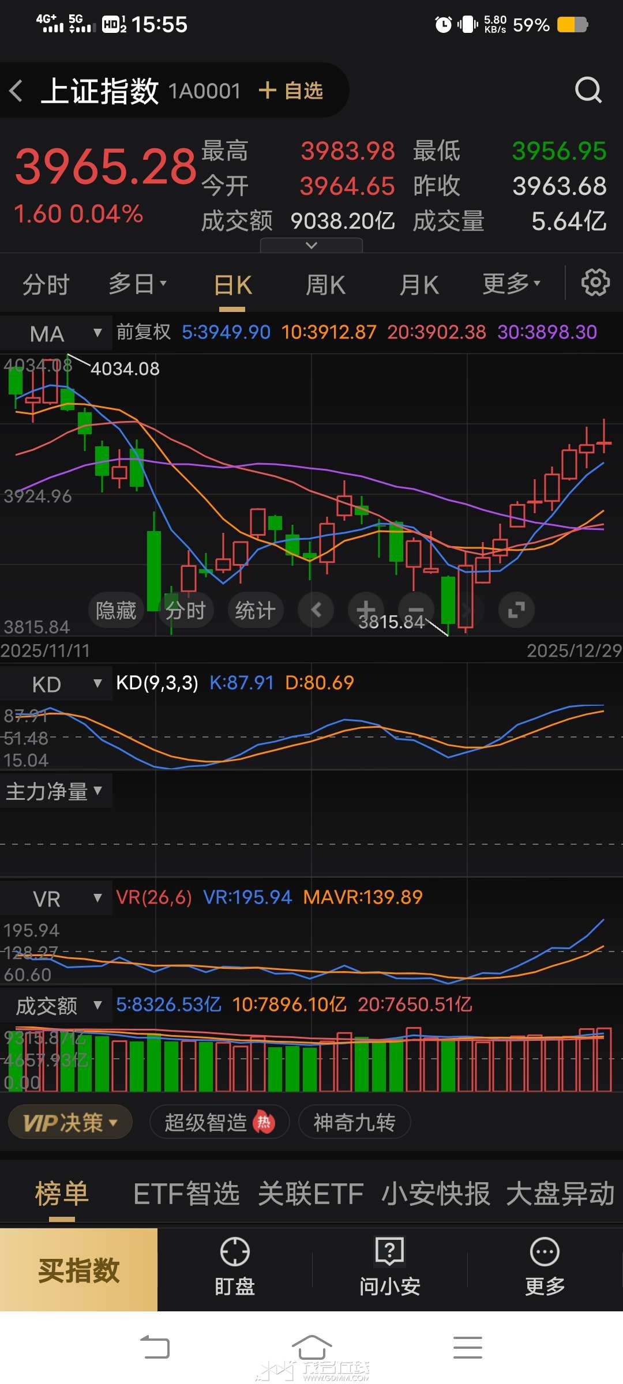This screenshot has width=623, height=1384.
Task: Toggle 统计 statistics mode
Action: point(255,610)
